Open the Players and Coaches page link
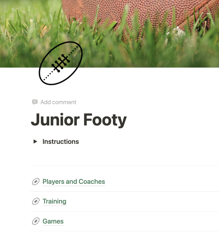Screen dimensions: 219x243 tap(74, 182)
